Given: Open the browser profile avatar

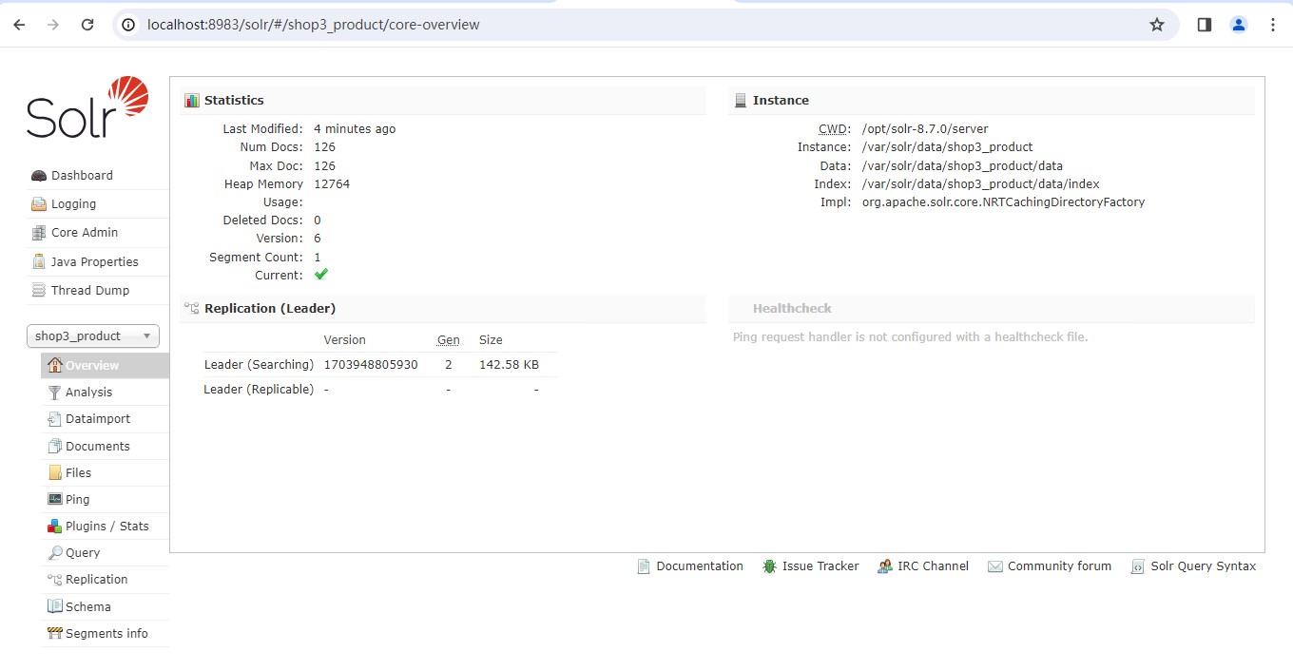Looking at the screenshot, I should coord(1239,25).
